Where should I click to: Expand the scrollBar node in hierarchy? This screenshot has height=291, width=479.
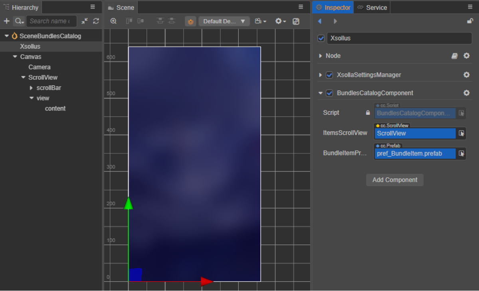point(32,88)
